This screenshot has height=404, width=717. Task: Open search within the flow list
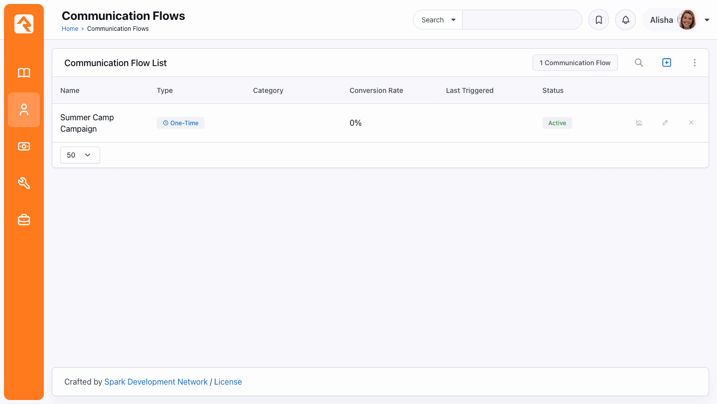[x=639, y=63]
